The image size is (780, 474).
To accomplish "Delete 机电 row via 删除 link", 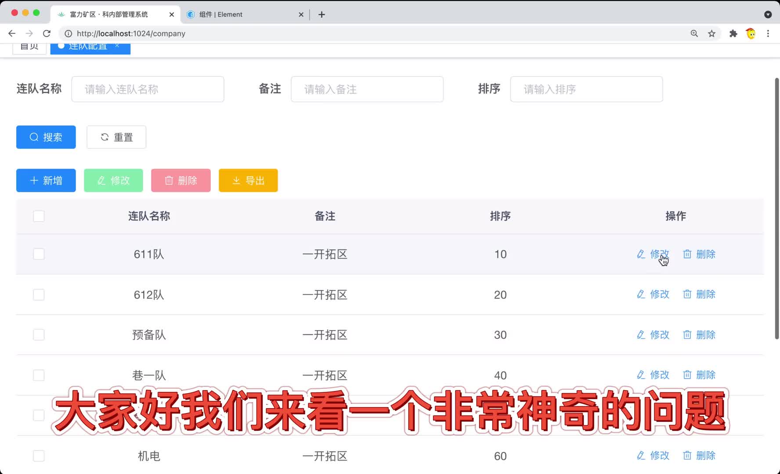I will click(x=699, y=456).
